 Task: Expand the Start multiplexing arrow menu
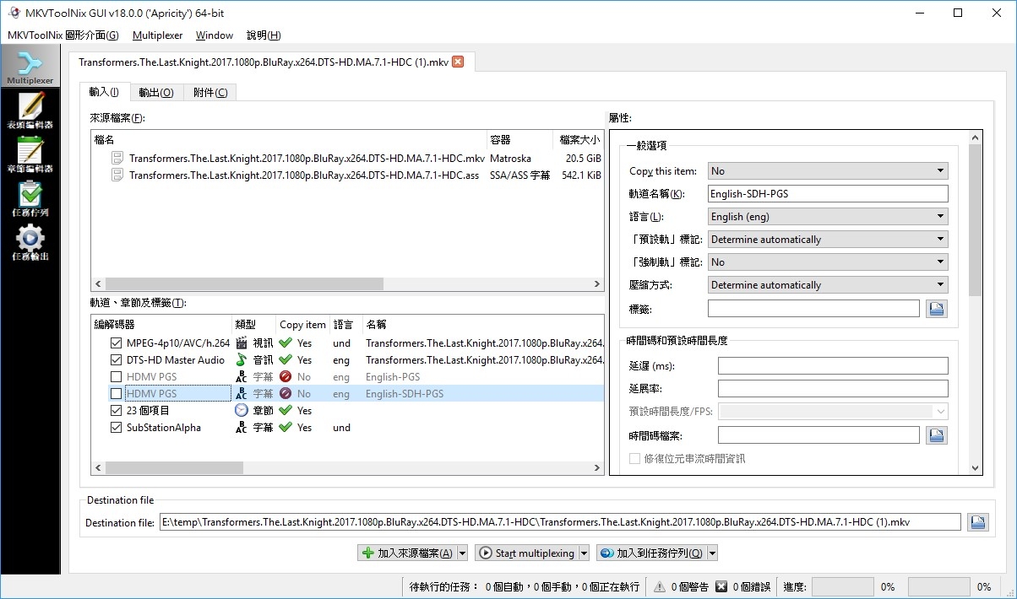click(584, 553)
